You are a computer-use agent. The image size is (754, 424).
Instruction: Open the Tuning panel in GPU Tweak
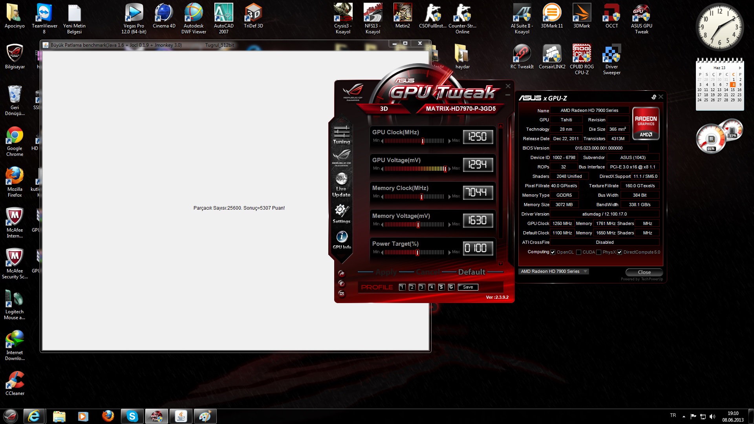(341, 135)
